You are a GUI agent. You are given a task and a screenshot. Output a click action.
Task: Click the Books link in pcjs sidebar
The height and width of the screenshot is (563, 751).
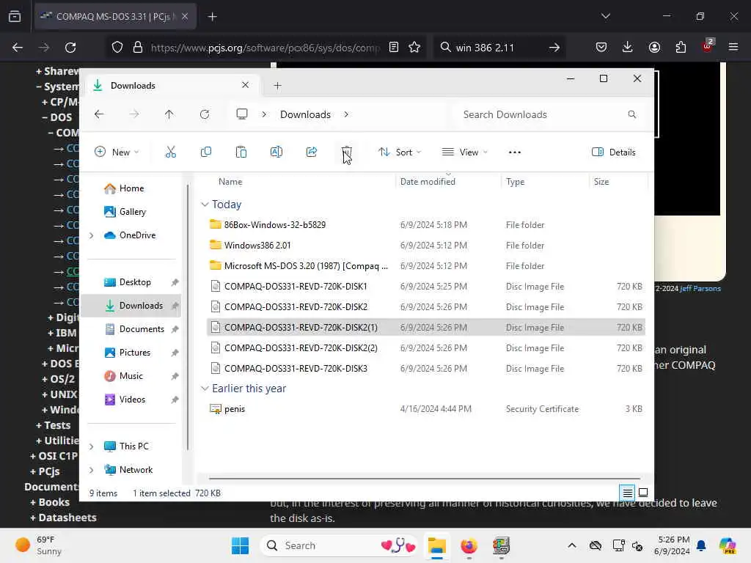(x=54, y=502)
